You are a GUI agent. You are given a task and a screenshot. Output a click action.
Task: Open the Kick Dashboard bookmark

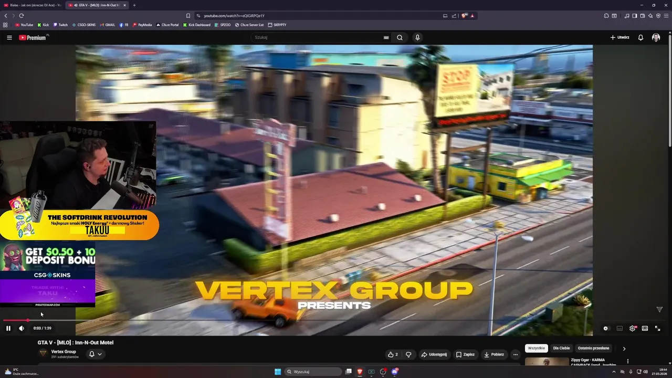click(x=196, y=25)
